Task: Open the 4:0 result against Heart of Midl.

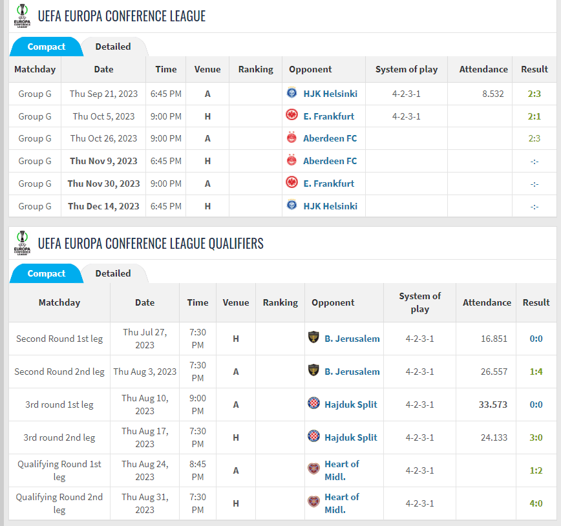Action: pyautogui.click(x=536, y=503)
